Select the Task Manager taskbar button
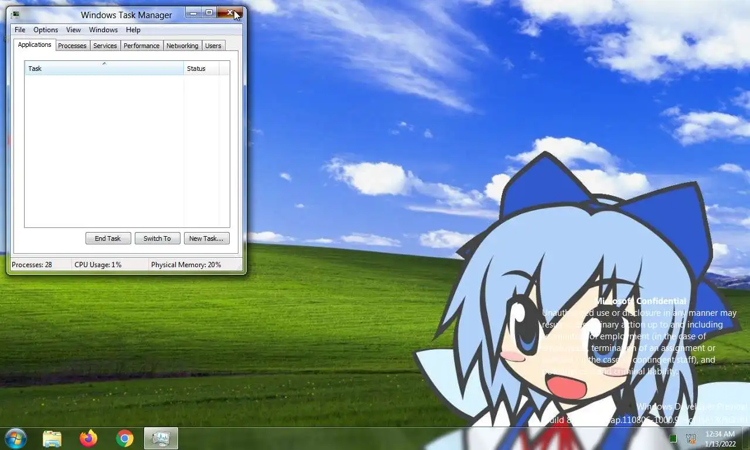Viewport: 750px width, 450px height. click(161, 438)
